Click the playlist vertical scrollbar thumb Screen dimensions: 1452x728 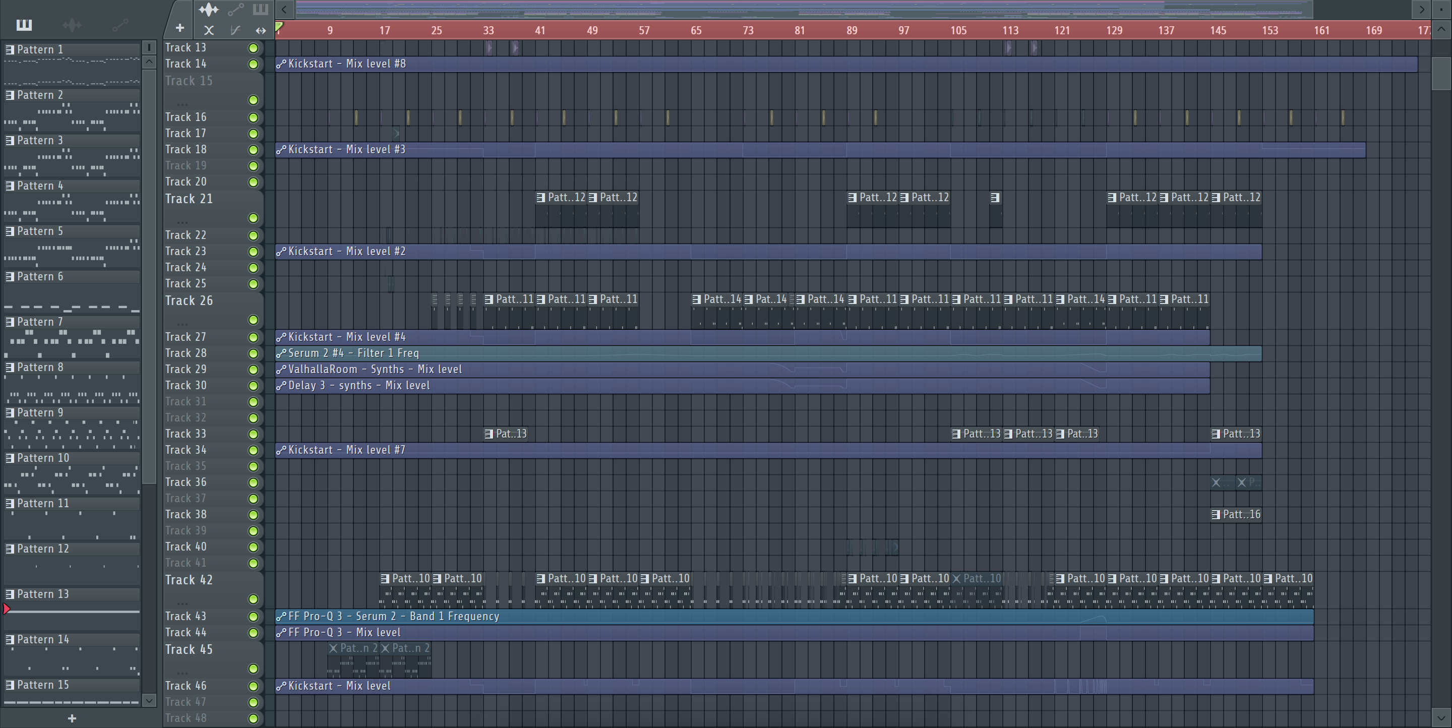point(1441,73)
